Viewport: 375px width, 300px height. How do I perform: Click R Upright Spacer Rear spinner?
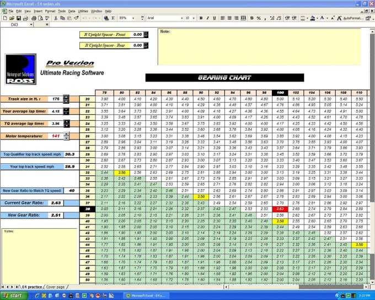point(146,45)
